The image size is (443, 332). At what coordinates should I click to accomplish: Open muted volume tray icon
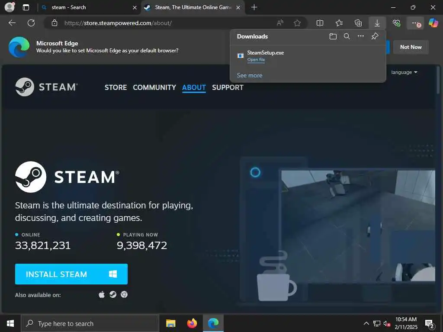click(x=387, y=323)
